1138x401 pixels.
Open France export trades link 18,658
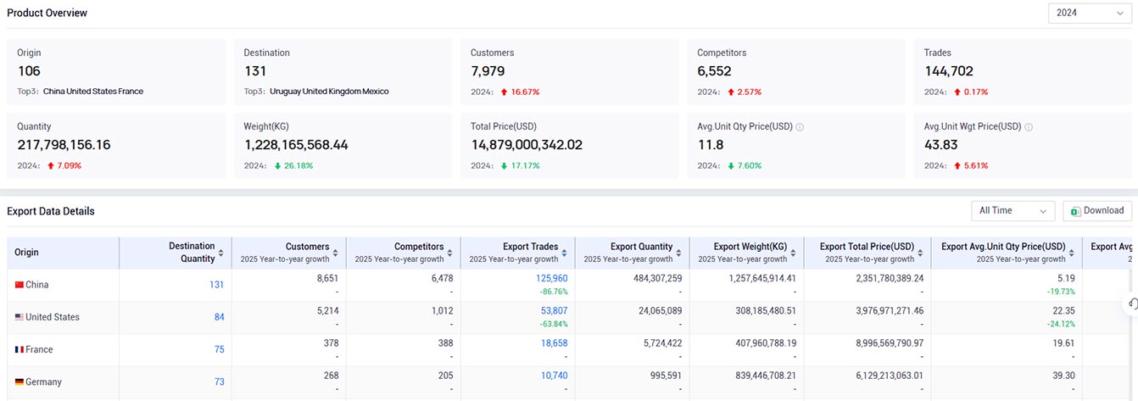tap(555, 343)
